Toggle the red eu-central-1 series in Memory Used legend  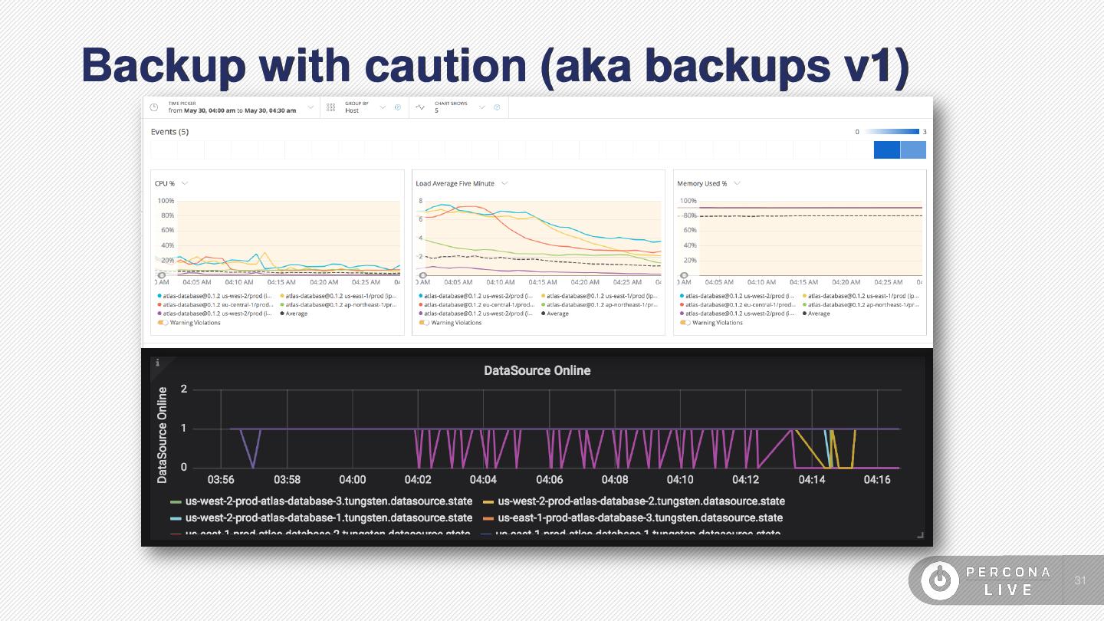(x=738, y=304)
